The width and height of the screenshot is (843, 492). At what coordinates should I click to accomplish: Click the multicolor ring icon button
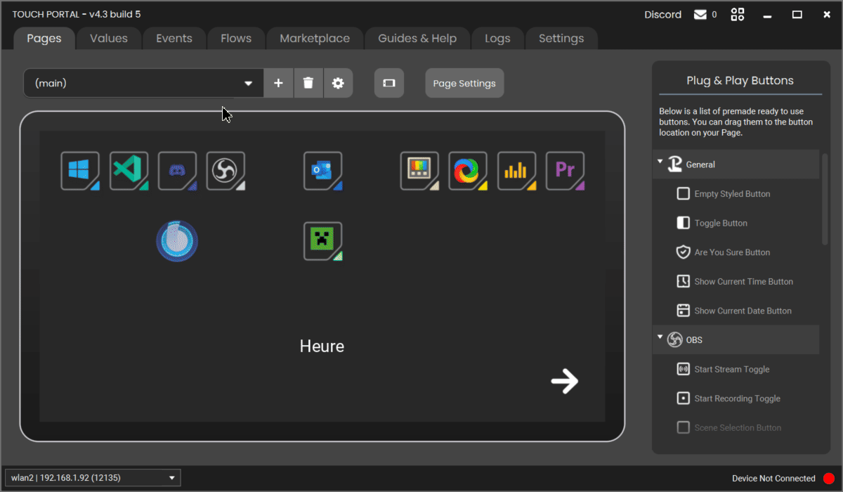pyautogui.click(x=468, y=171)
